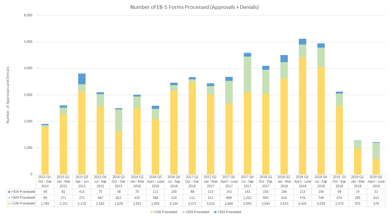Select the 2019 Q3 April - June 2019 category label
390x218 pixels.
(x=376, y=181)
